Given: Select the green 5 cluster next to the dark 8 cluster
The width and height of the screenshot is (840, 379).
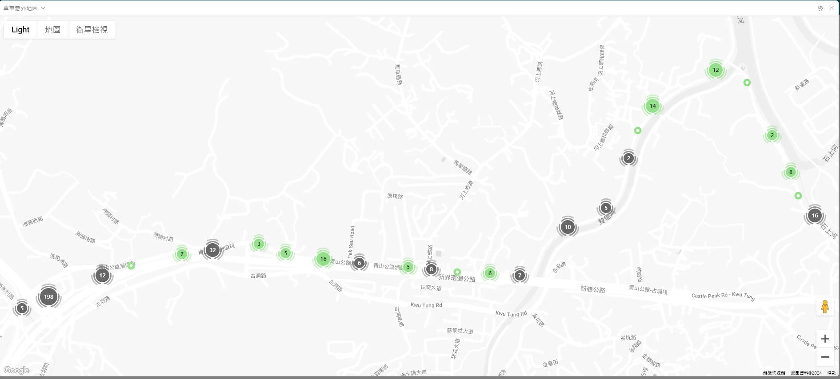Looking at the screenshot, I should point(408,267).
